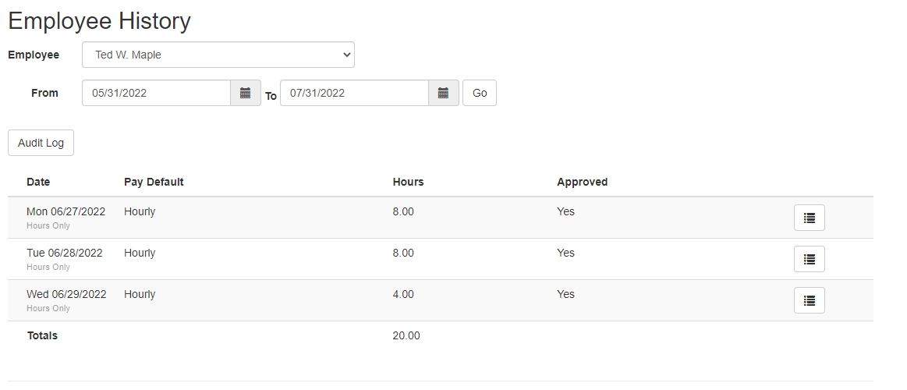The height and width of the screenshot is (390, 907).
Task: Click the 4.00 hours value
Action: [403, 294]
